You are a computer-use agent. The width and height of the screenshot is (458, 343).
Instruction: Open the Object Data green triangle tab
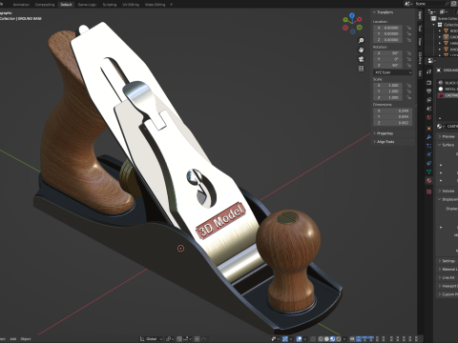428,171
